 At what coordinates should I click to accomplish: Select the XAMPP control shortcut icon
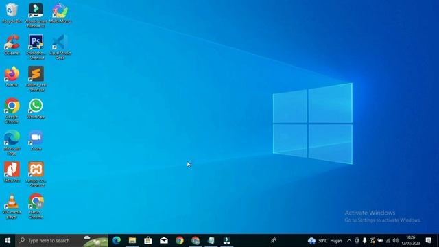[36, 174]
